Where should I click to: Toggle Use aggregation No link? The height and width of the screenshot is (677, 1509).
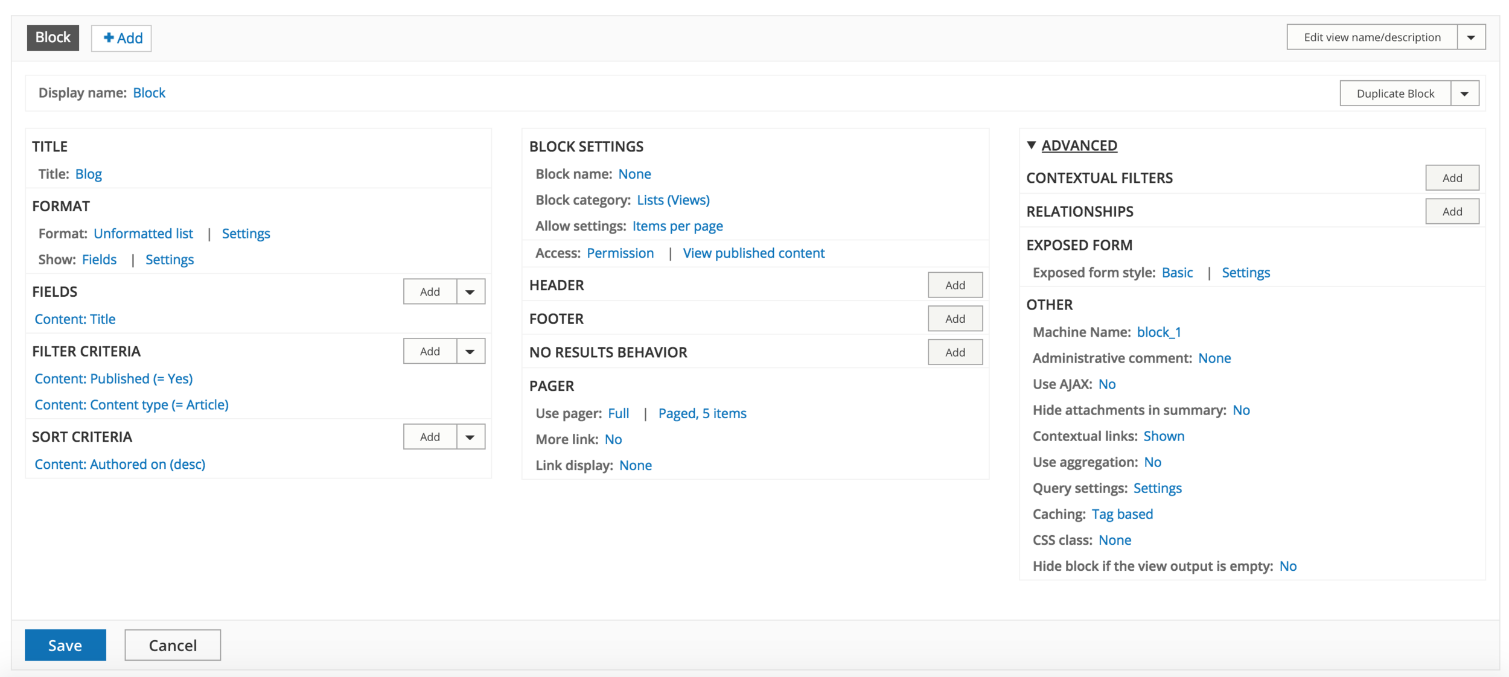(x=1152, y=462)
